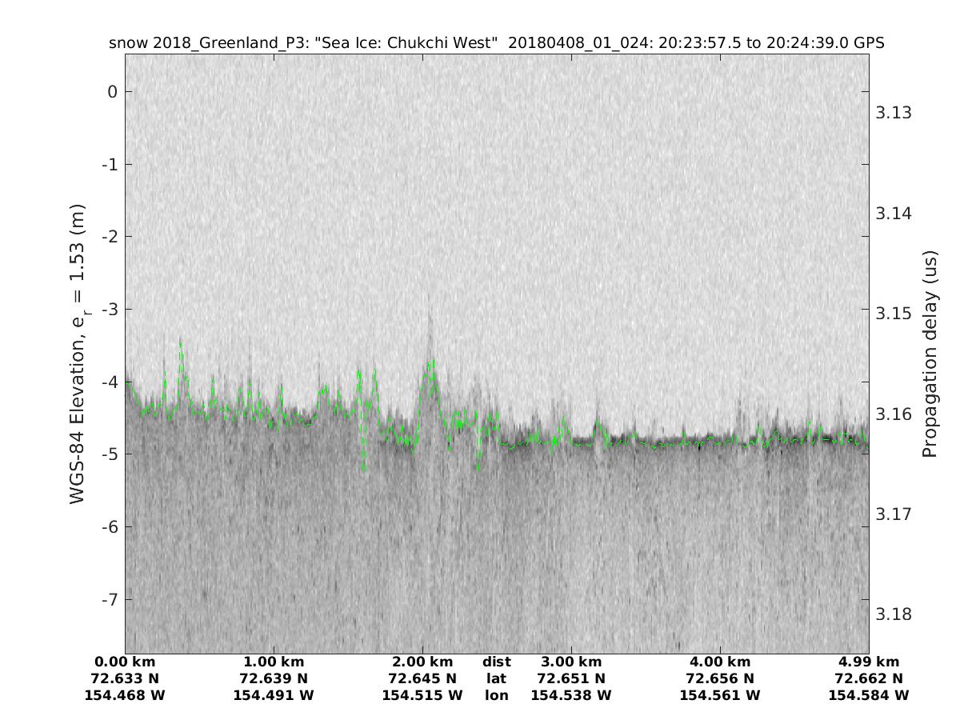Click the 3.18 propagation delay tick label
The width and height of the screenshot is (960, 720).
[x=893, y=614]
